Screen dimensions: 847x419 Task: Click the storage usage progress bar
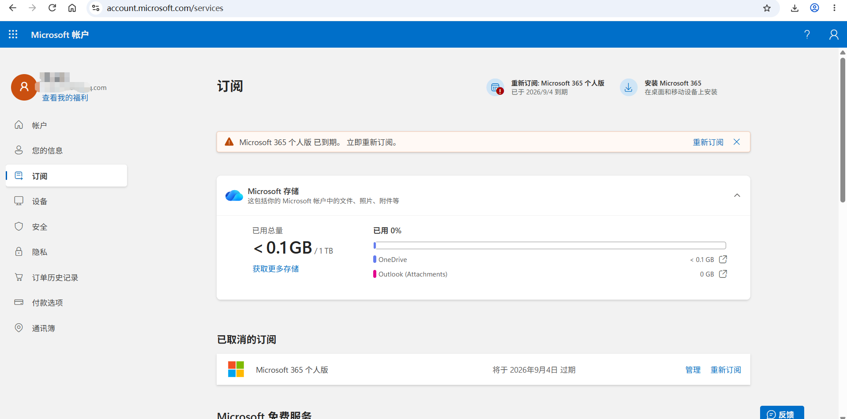pos(550,245)
